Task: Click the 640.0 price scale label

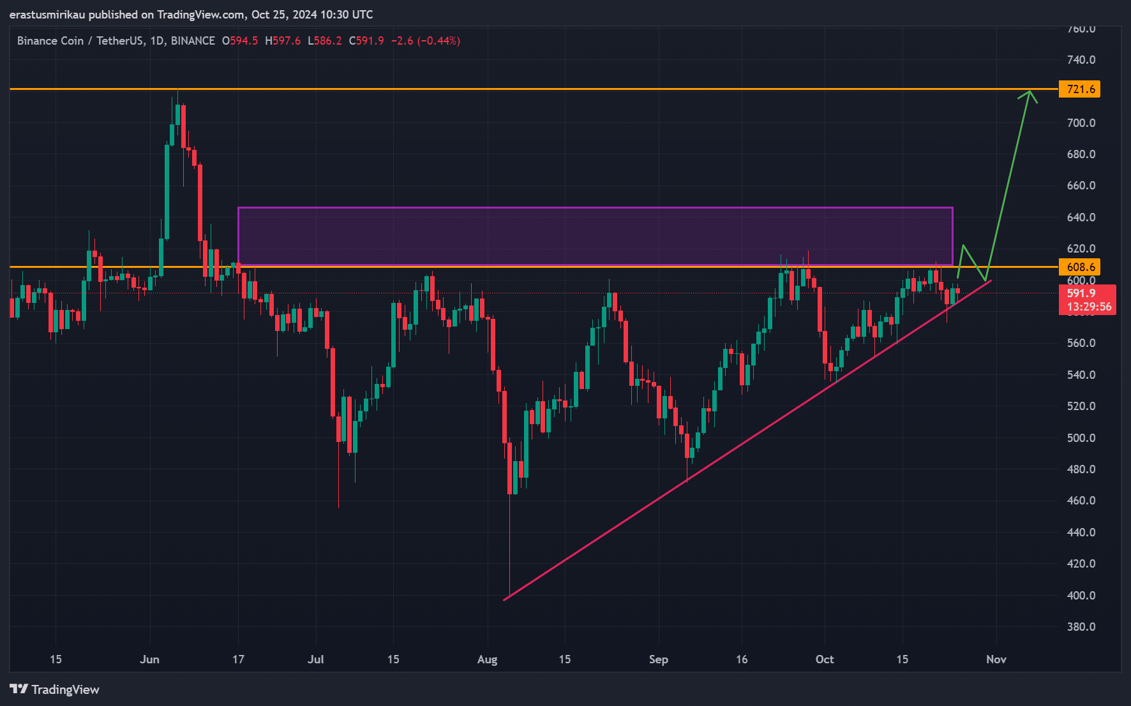Action: tap(1081, 217)
